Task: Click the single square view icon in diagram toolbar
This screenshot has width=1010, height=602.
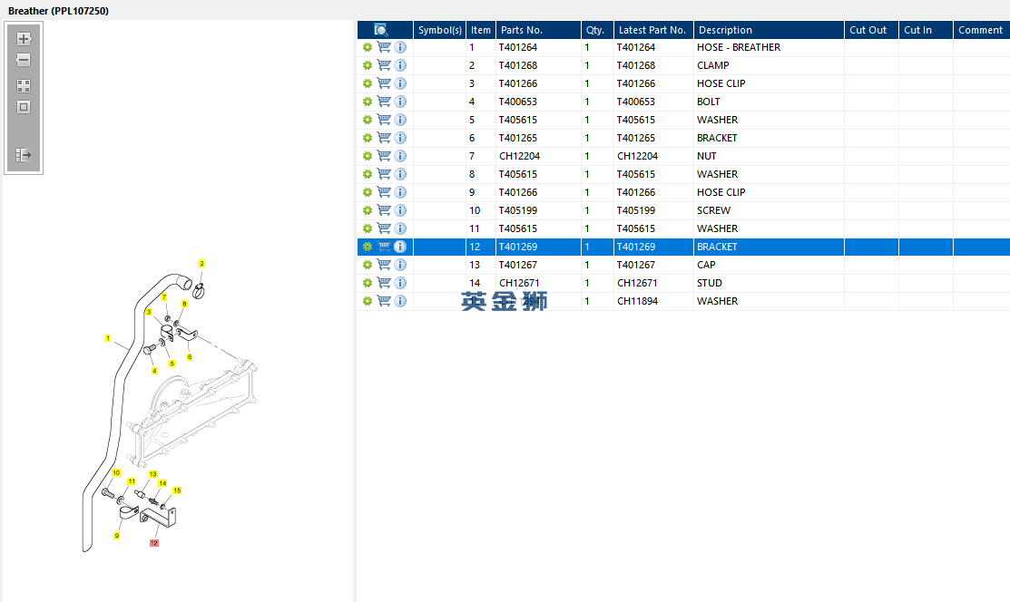Action: tap(24, 107)
